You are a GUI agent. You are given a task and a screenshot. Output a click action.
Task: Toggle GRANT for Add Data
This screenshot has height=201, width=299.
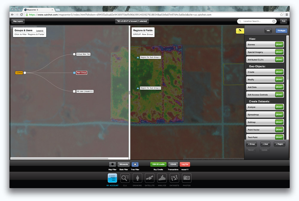(x=279, y=87)
